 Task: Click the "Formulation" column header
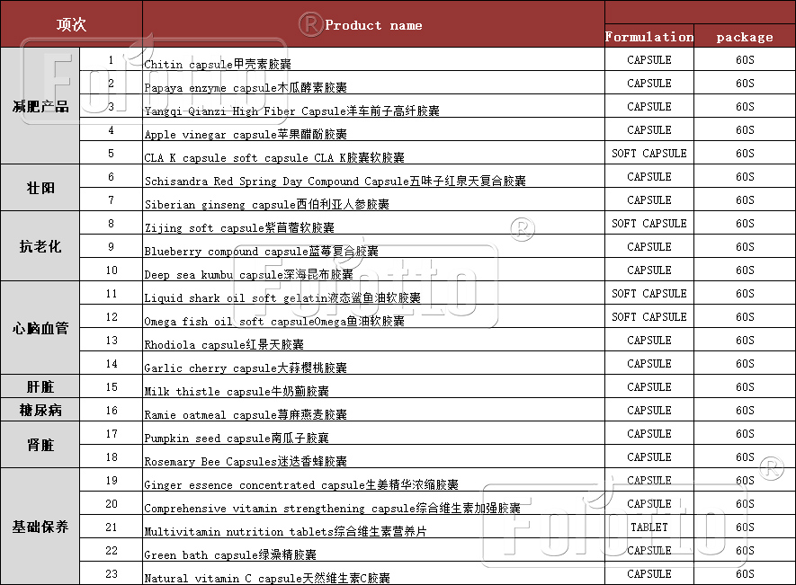tap(648, 37)
